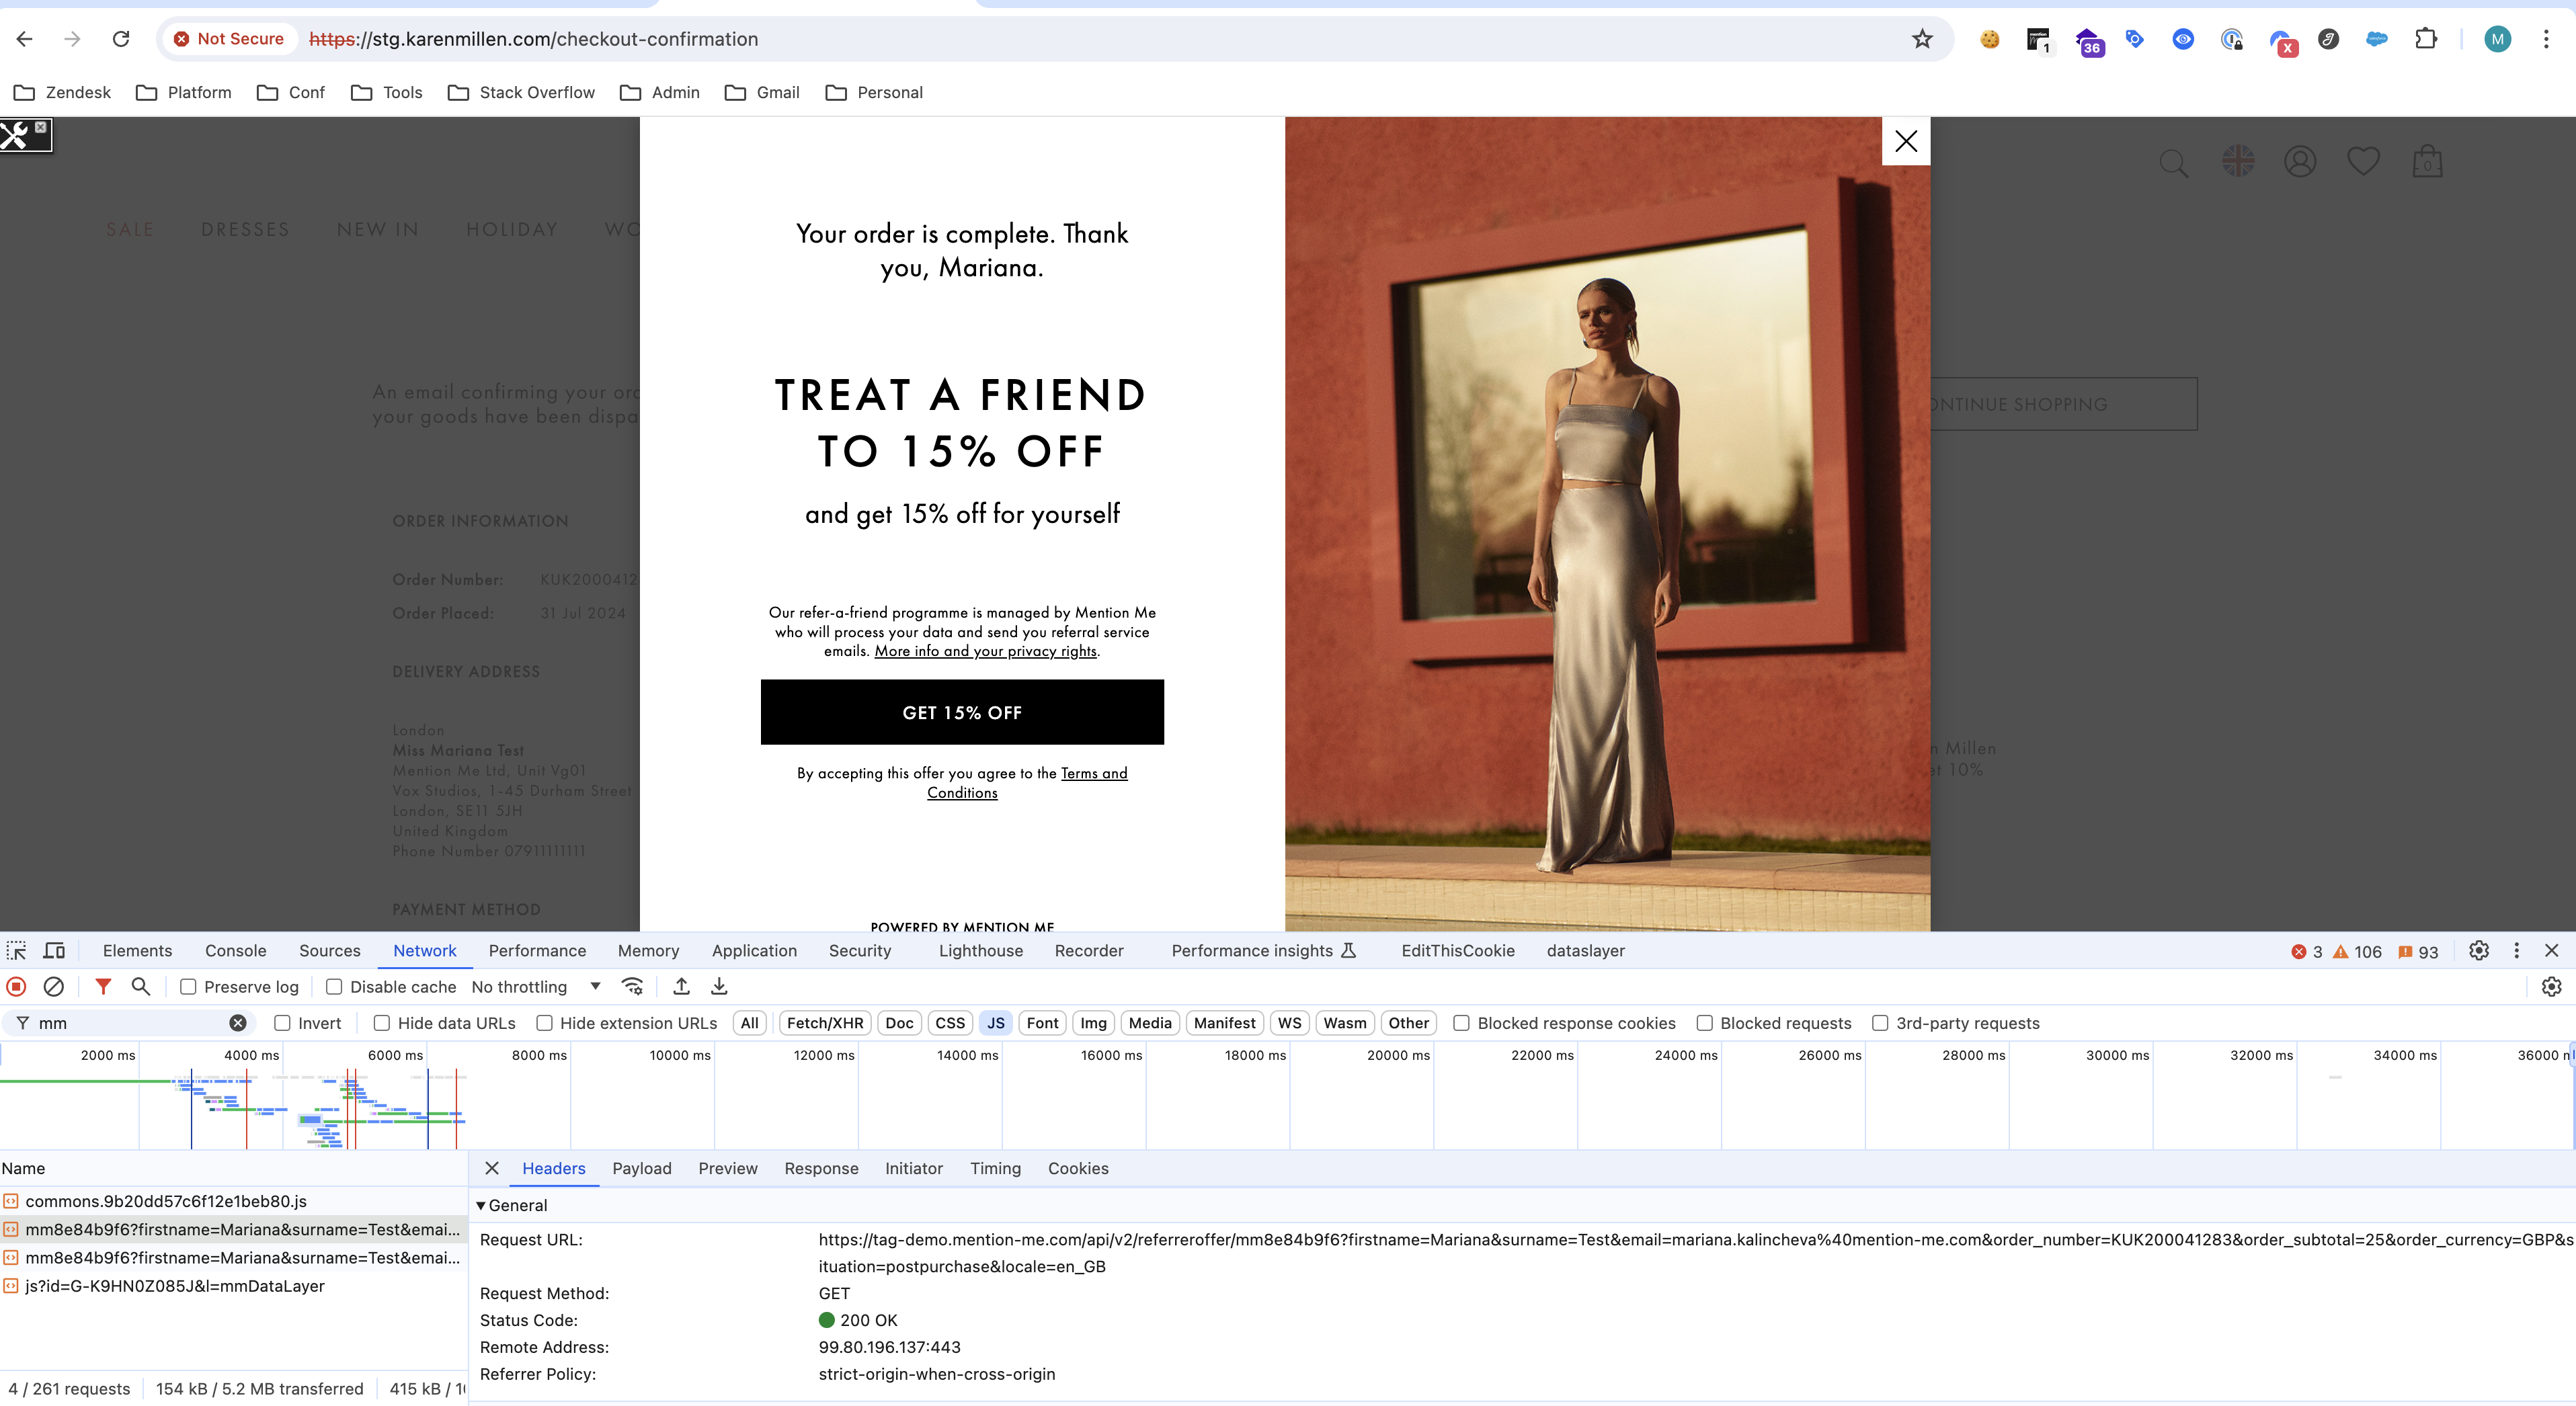Open network conditions wifi icon
Image resolution: width=2576 pixels, height=1406 pixels.
[632, 986]
